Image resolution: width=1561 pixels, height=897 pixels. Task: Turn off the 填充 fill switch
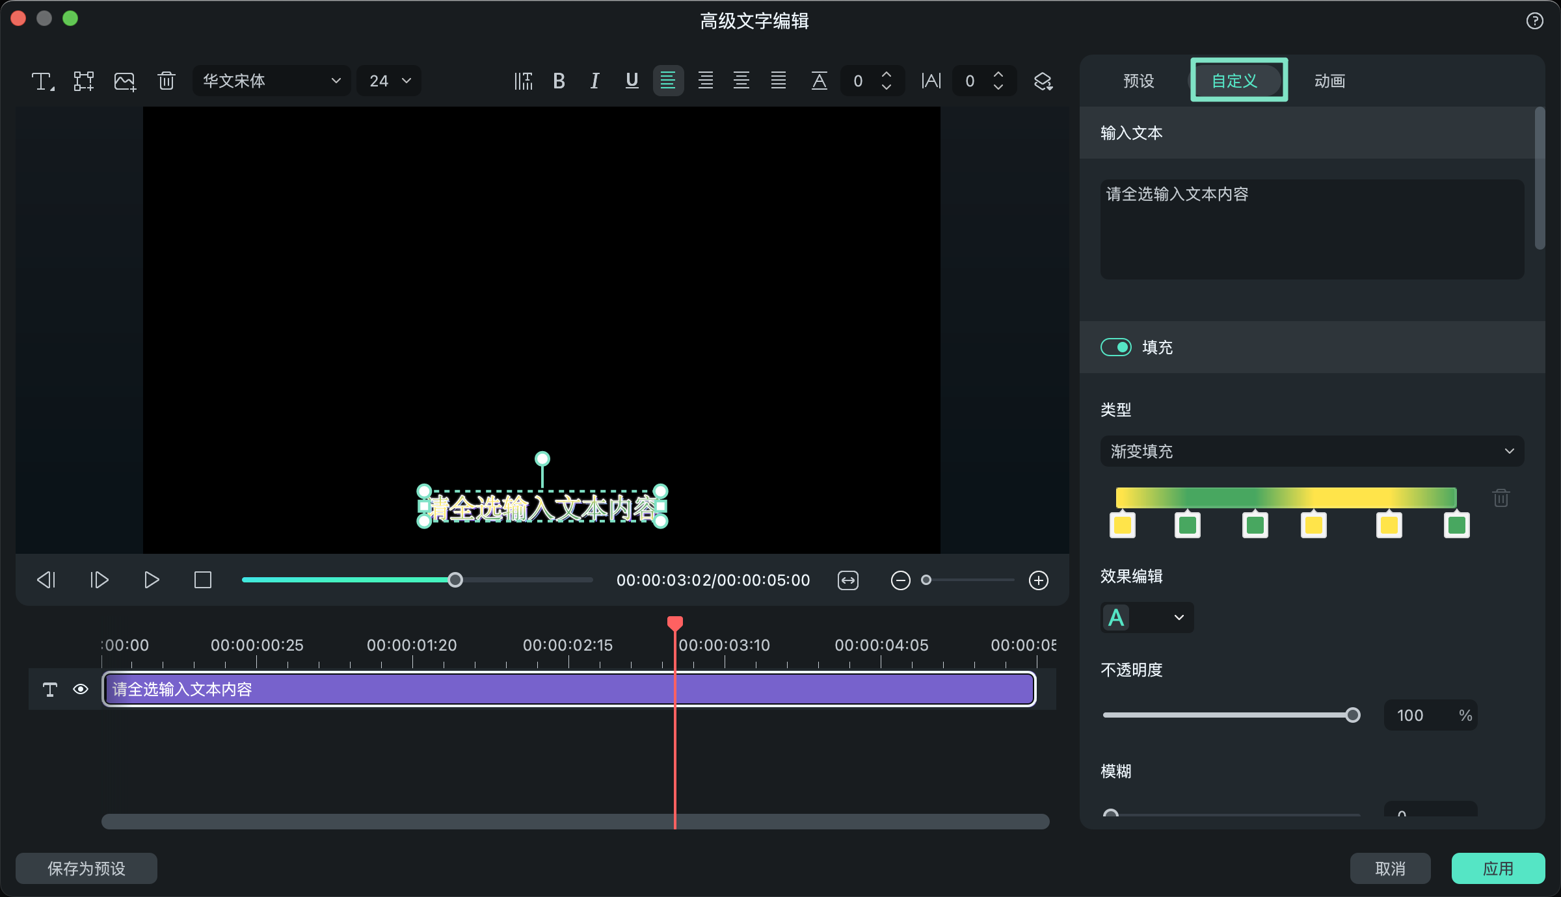click(x=1116, y=347)
